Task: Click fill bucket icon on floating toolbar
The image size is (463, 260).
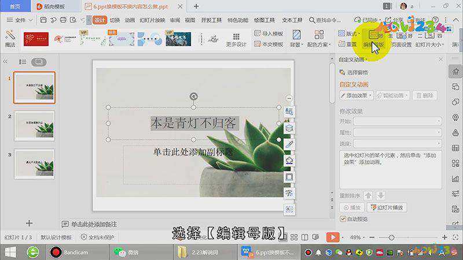Action: point(289,161)
